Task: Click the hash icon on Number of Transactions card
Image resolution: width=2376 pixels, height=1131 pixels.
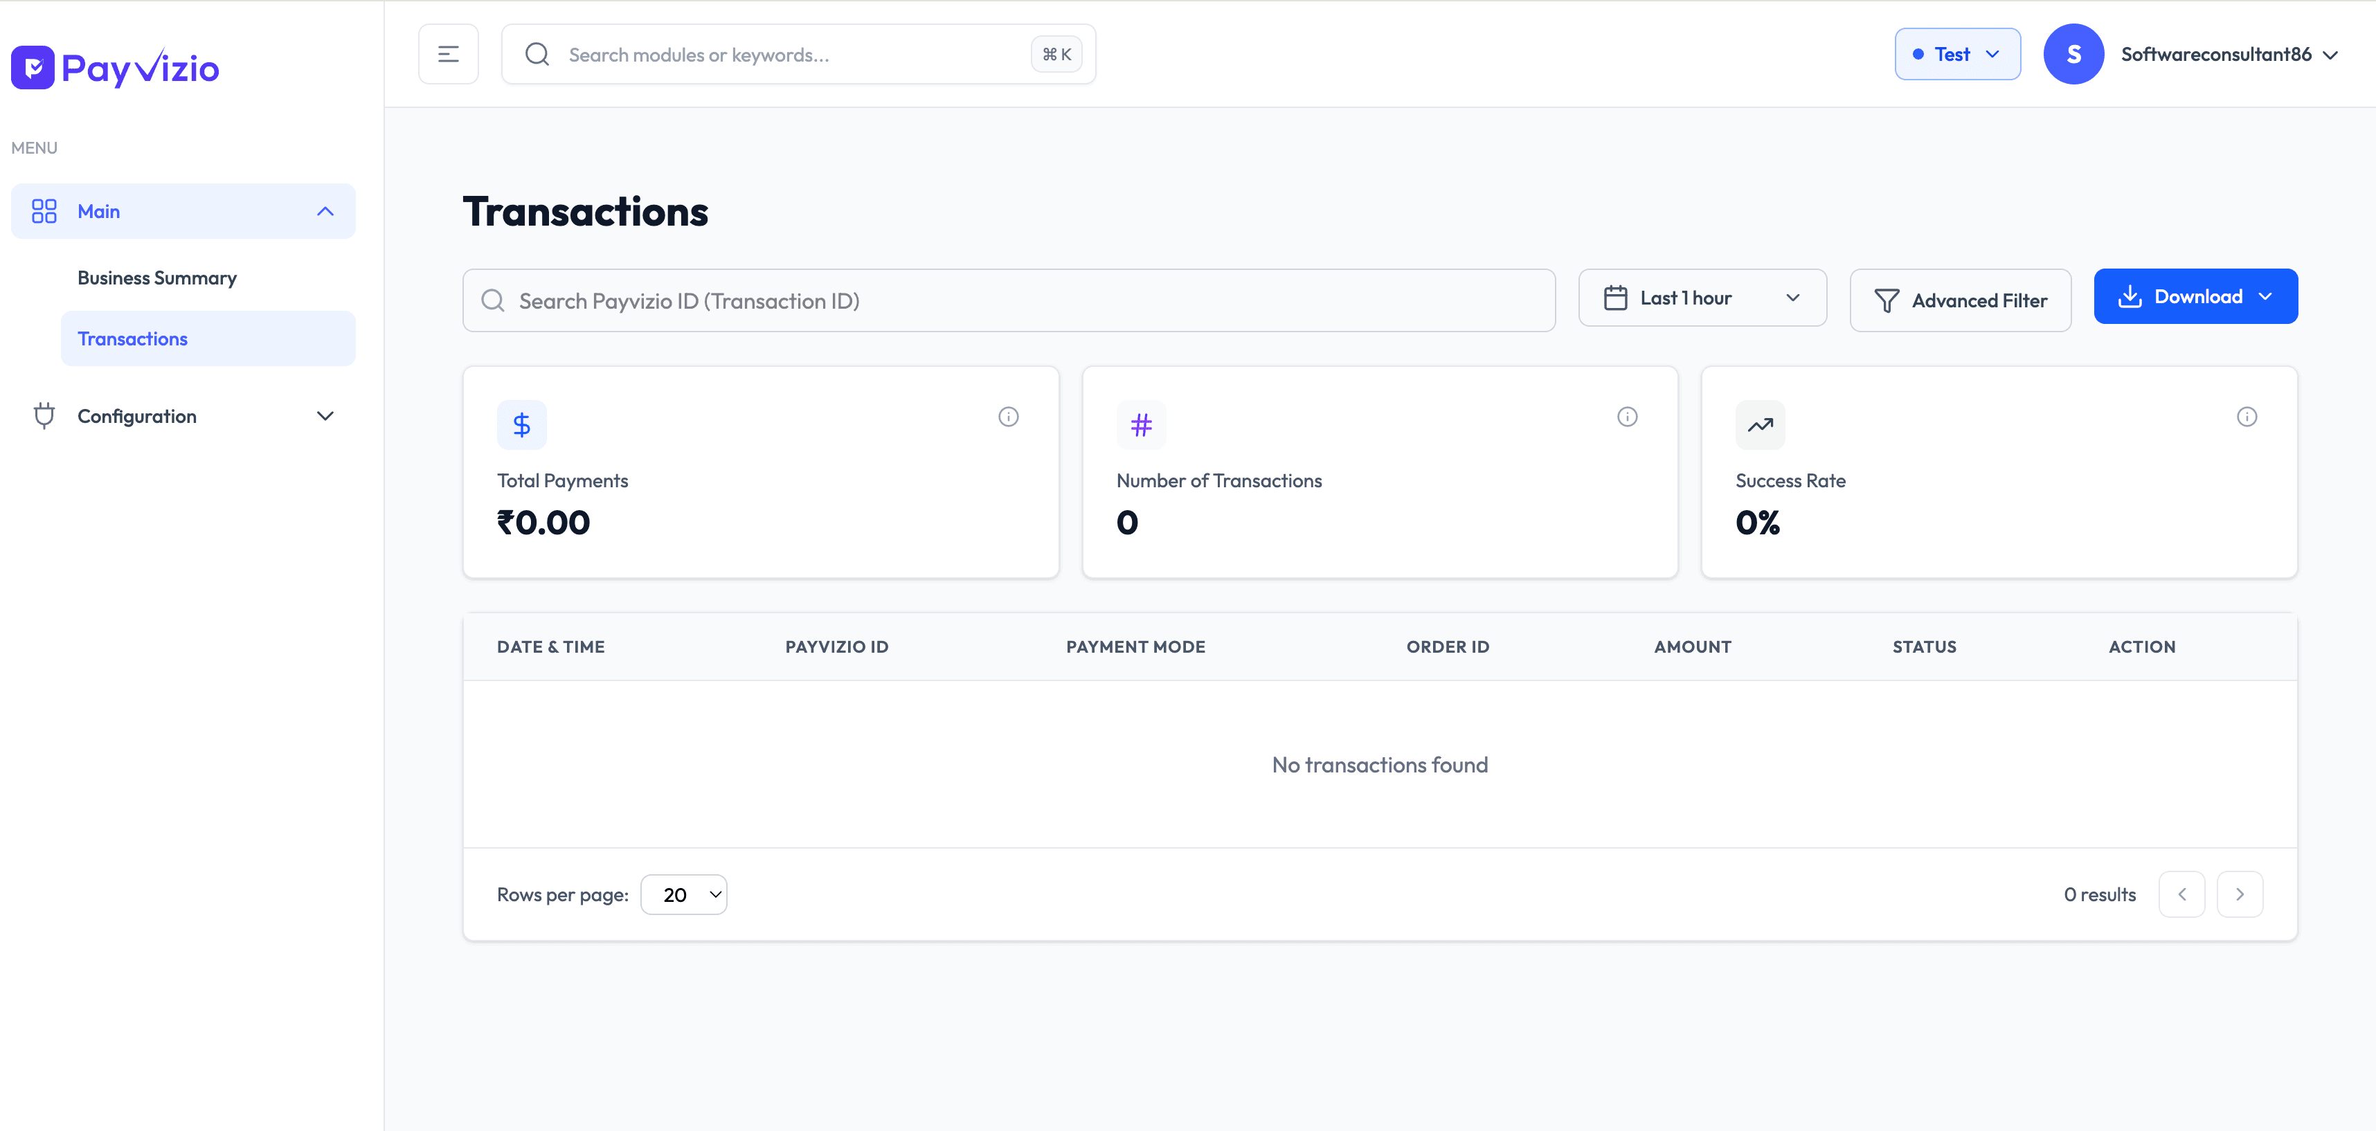Action: [1141, 424]
